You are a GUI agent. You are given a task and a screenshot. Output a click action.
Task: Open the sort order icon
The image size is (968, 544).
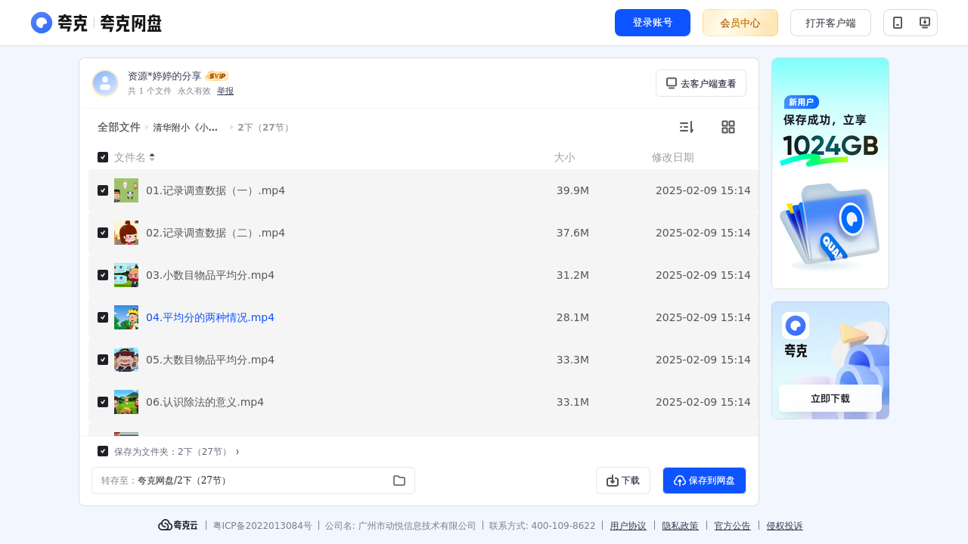click(686, 127)
